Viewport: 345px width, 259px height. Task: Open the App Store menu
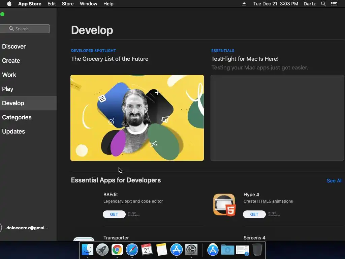coord(30,4)
